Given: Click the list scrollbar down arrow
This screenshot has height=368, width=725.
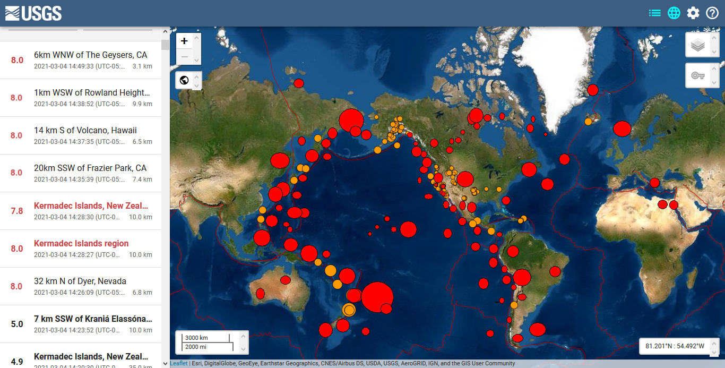Looking at the screenshot, I should tap(165, 364).
